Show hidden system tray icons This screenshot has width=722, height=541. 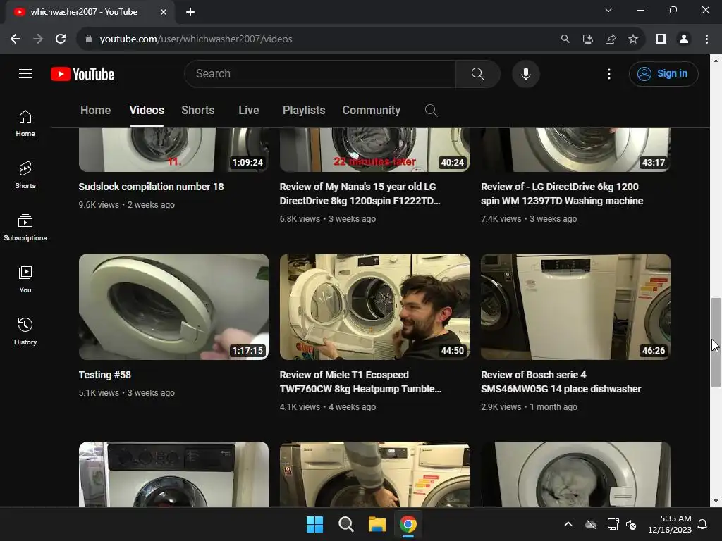568,524
